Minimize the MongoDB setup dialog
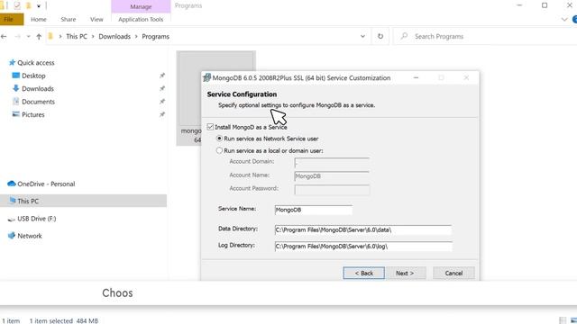This screenshot has width=577, height=324. point(416,77)
